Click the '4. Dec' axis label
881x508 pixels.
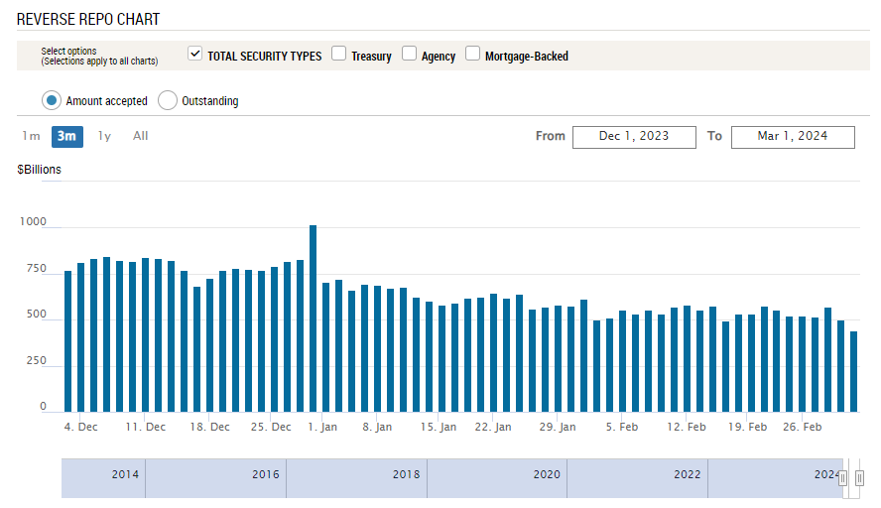[81, 427]
